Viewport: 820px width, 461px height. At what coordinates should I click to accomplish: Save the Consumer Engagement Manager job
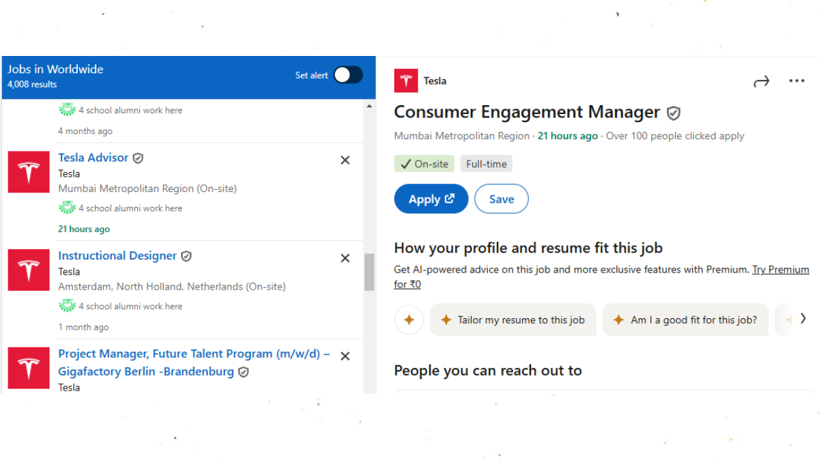[x=501, y=199]
